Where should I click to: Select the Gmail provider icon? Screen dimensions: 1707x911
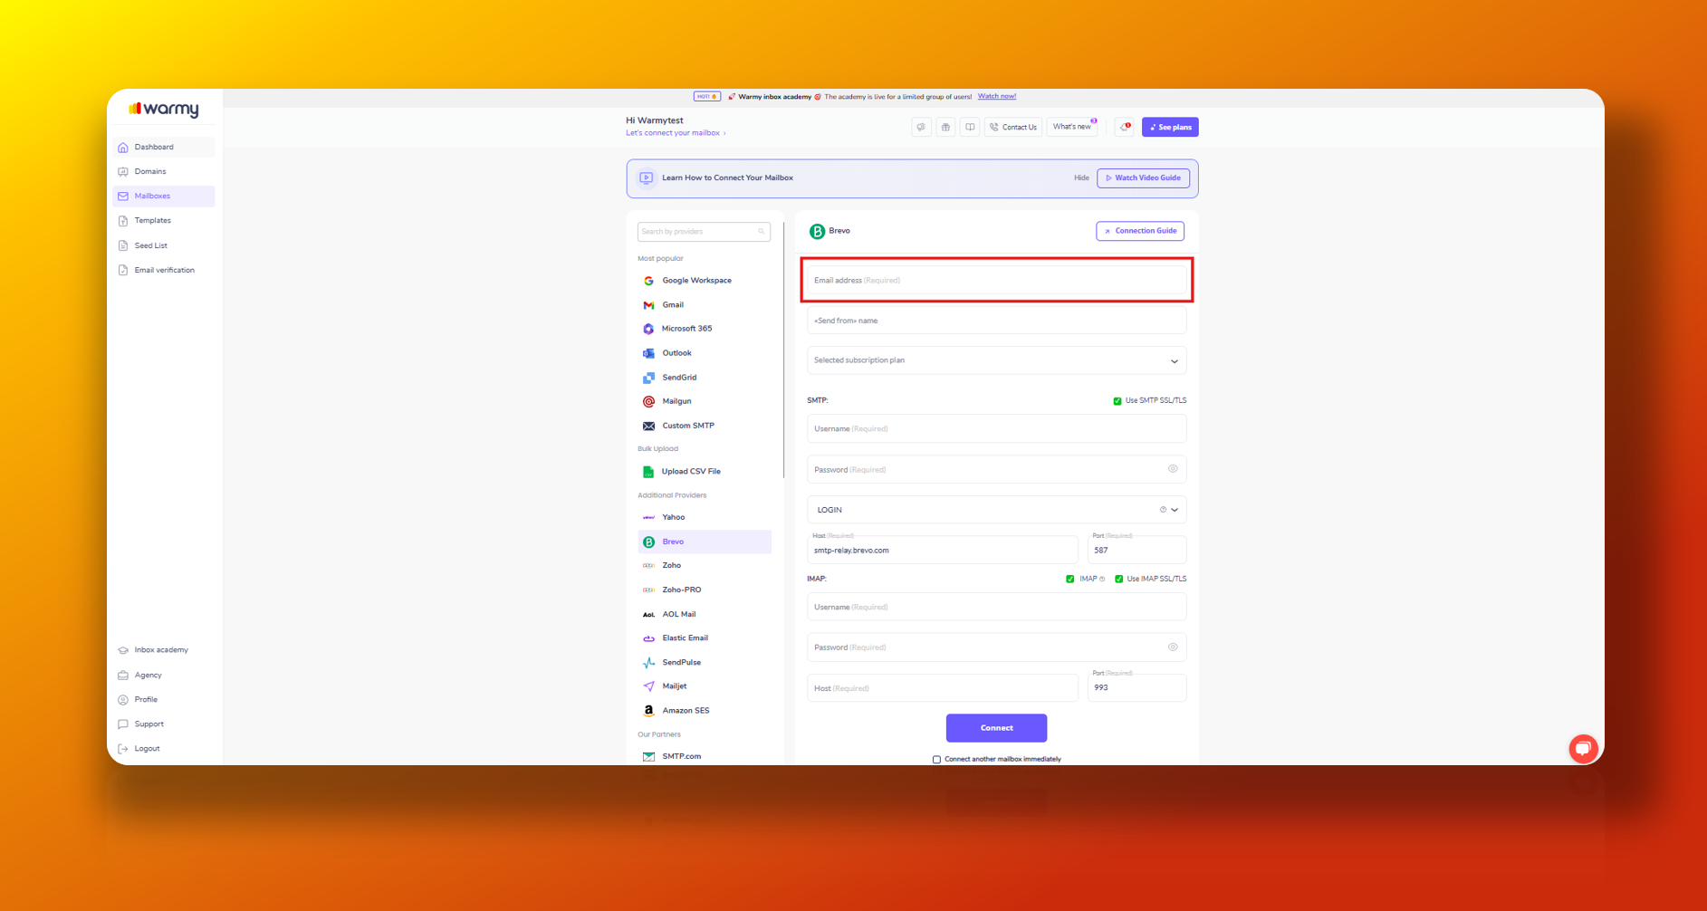point(648,305)
